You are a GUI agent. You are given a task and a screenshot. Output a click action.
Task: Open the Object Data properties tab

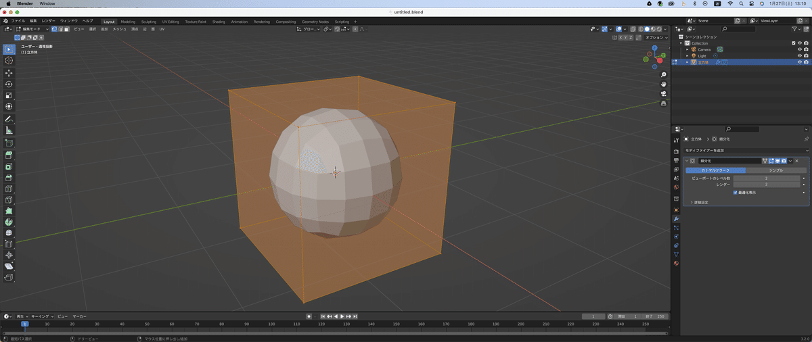[676, 254]
